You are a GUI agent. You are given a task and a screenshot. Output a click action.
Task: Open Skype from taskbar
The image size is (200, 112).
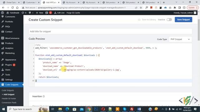125,109
